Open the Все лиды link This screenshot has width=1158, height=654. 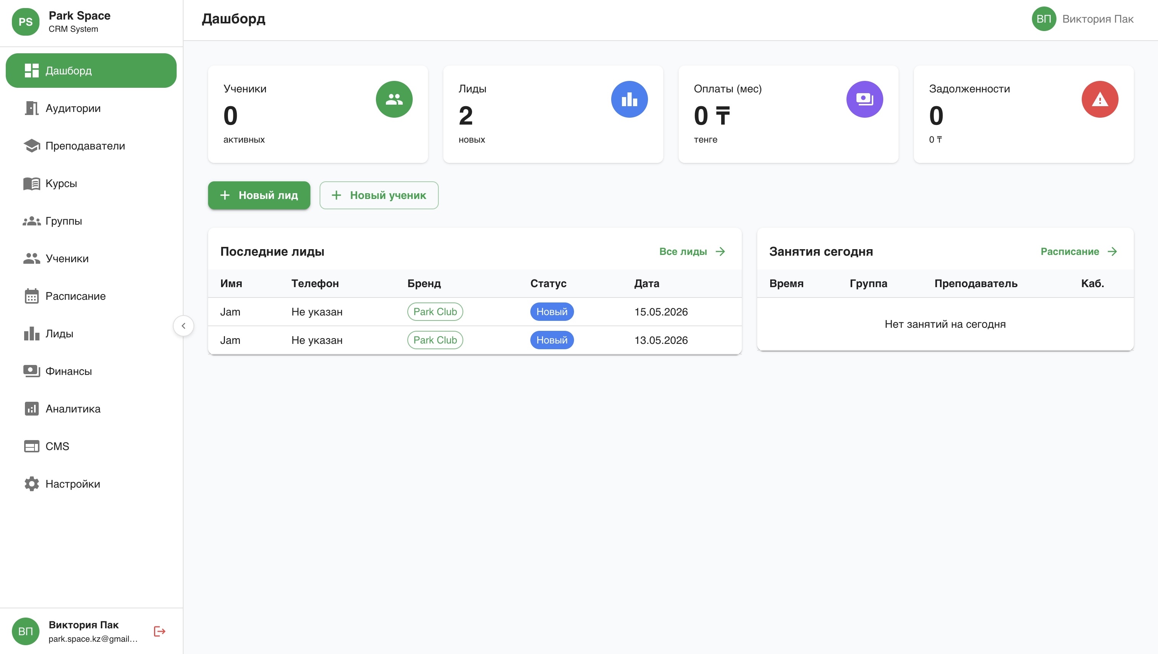(683, 251)
